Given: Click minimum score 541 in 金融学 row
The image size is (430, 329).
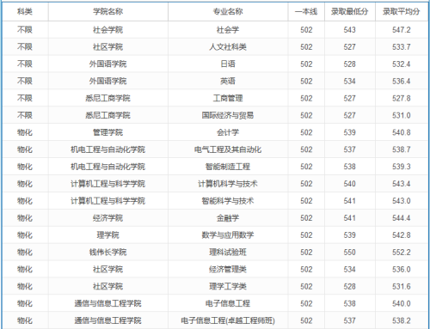Looking at the screenshot, I should [x=349, y=218].
